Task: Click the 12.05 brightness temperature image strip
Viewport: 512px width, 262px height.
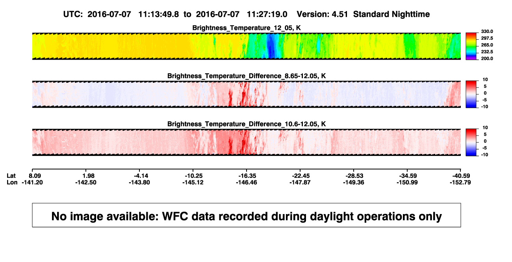Action: click(x=246, y=46)
